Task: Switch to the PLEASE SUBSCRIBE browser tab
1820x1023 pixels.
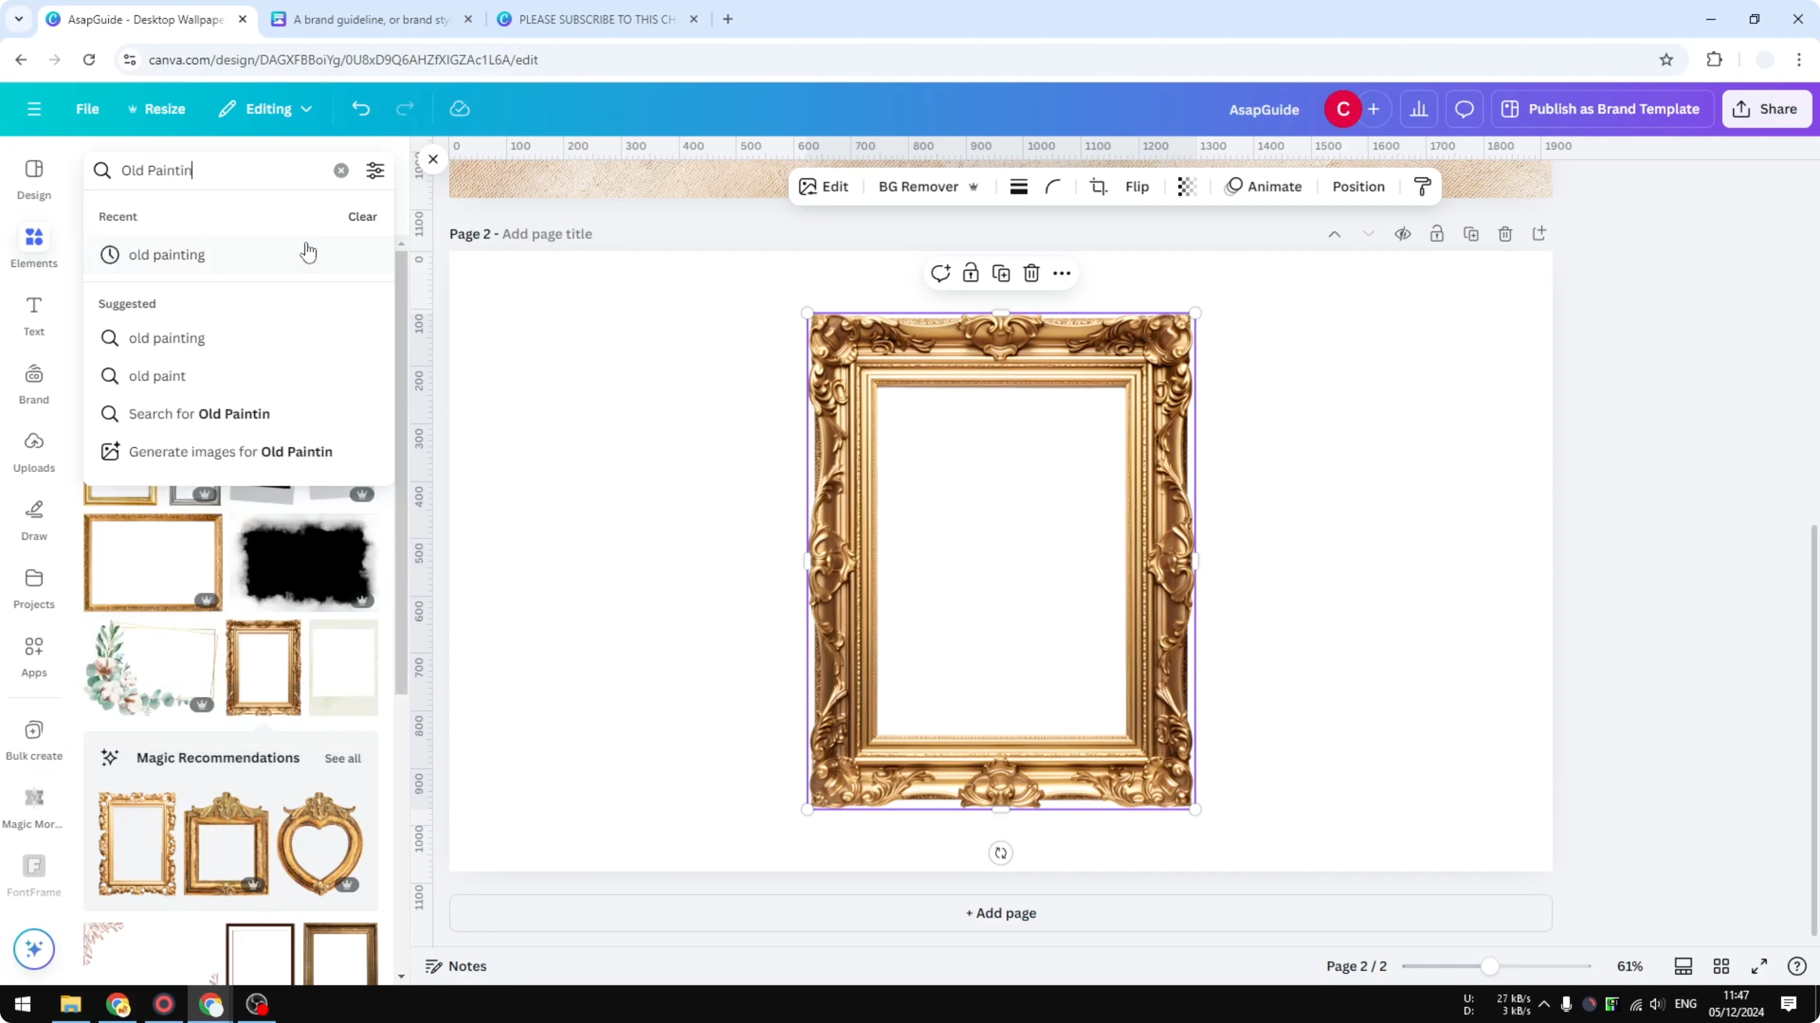Action: 597,19
